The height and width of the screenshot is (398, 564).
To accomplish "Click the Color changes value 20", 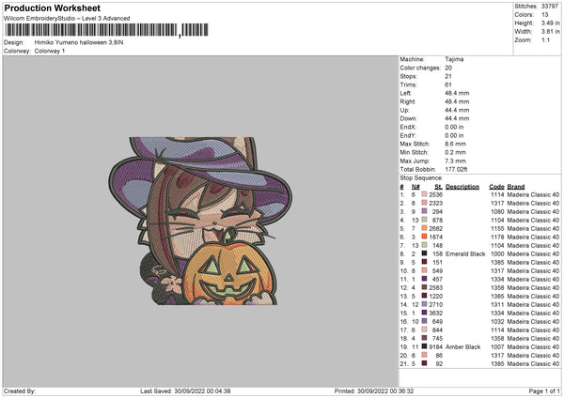I will 448,68.
